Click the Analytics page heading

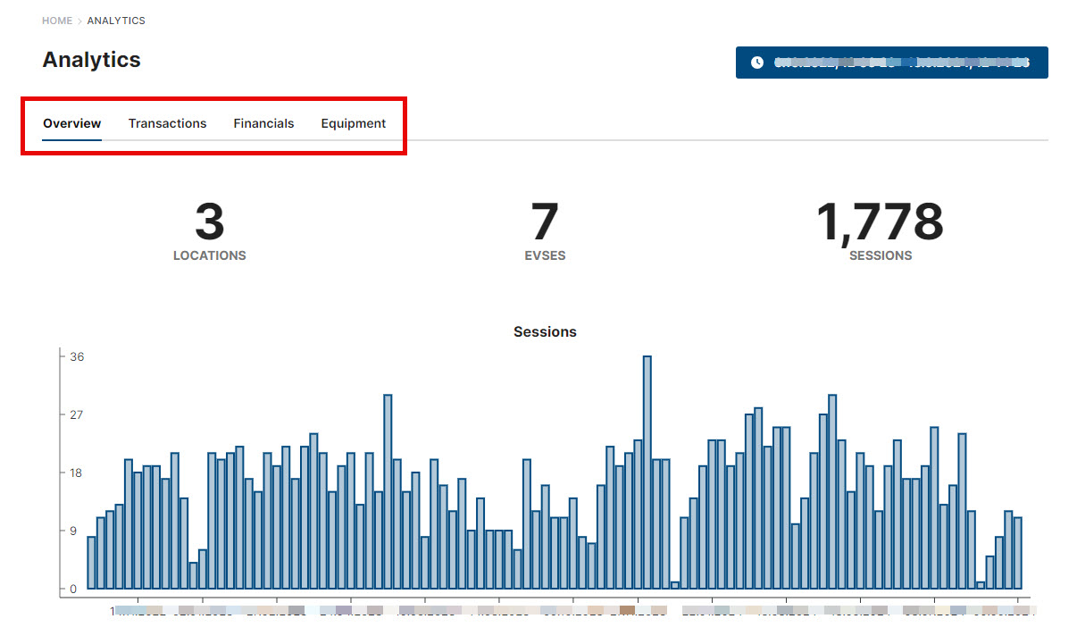pyautogui.click(x=92, y=60)
